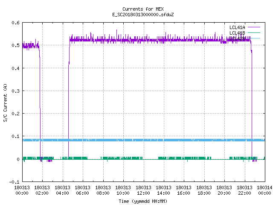Click the y-axis tick value 0.2
This screenshot has height=205, width=273.
[15, 114]
